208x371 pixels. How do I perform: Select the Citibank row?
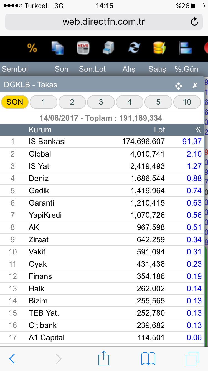coord(102,325)
